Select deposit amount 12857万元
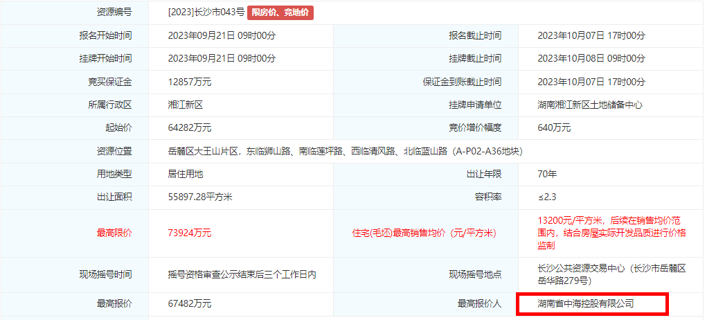716x320 pixels. click(x=190, y=82)
